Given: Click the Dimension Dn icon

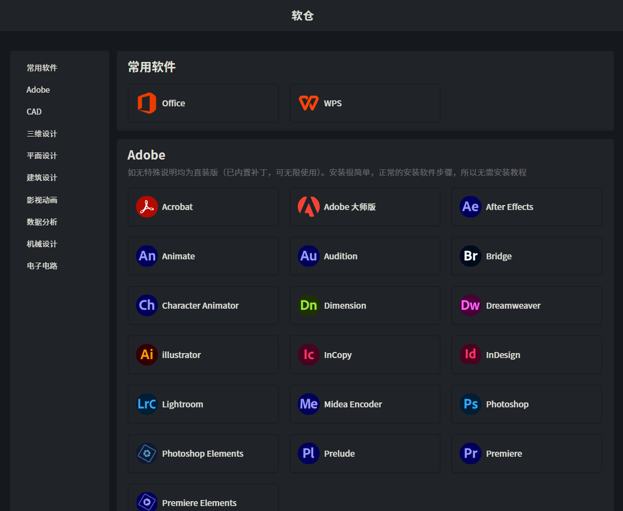Looking at the screenshot, I should 309,305.
